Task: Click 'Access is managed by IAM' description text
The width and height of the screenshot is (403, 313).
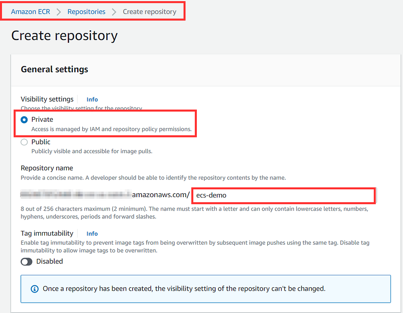Action: [x=111, y=129]
